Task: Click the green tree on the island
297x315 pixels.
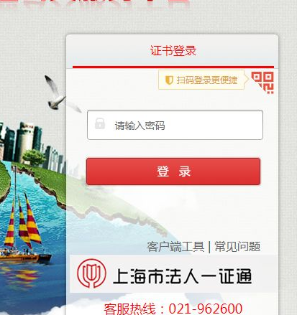Action: (35, 157)
